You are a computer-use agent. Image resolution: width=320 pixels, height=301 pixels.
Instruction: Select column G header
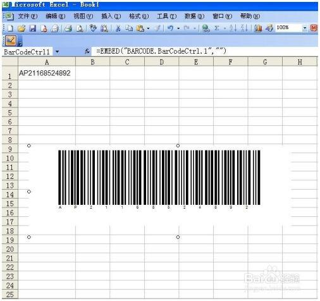(265, 62)
